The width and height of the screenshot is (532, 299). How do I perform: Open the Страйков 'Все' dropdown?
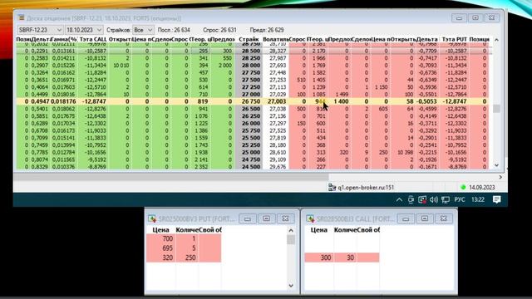pos(143,30)
